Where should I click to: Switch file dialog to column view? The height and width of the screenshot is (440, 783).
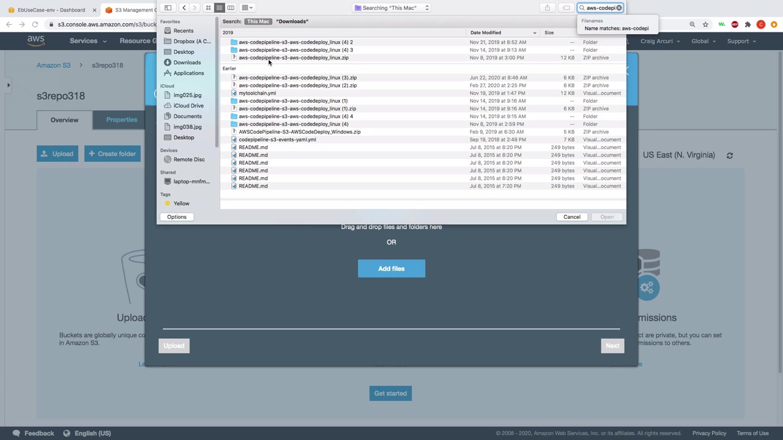tap(231, 8)
